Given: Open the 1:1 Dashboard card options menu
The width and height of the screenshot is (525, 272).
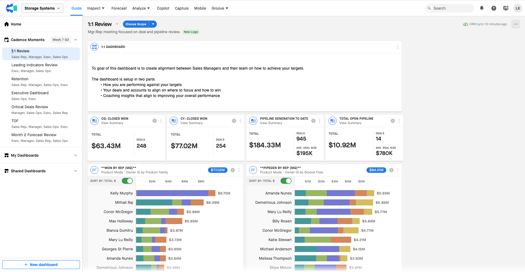Looking at the screenshot, I should (x=397, y=47).
